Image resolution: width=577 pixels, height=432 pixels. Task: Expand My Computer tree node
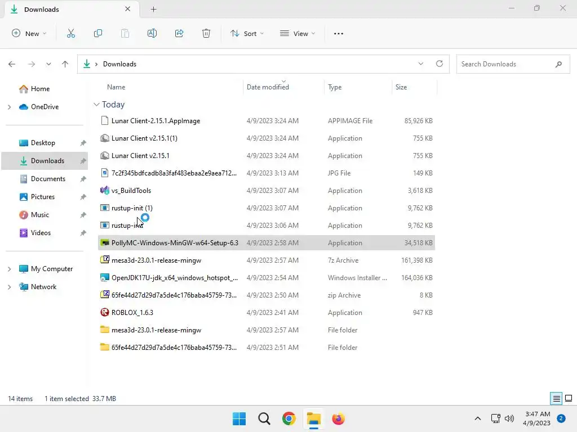point(10,269)
